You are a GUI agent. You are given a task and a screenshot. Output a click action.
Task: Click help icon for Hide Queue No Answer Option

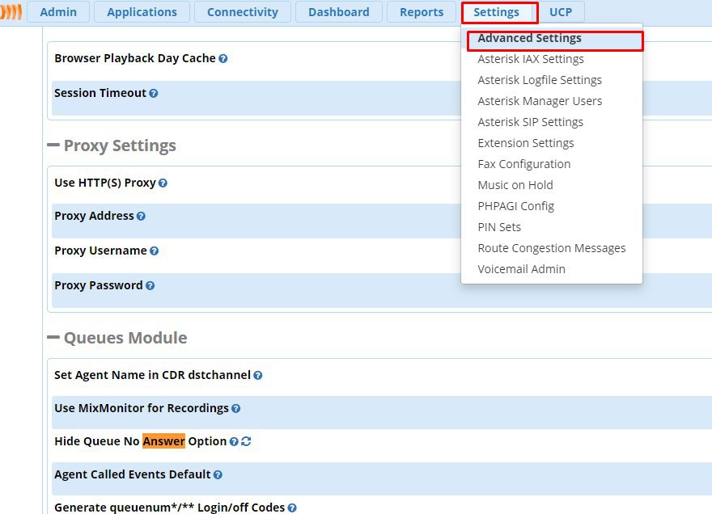[234, 441]
